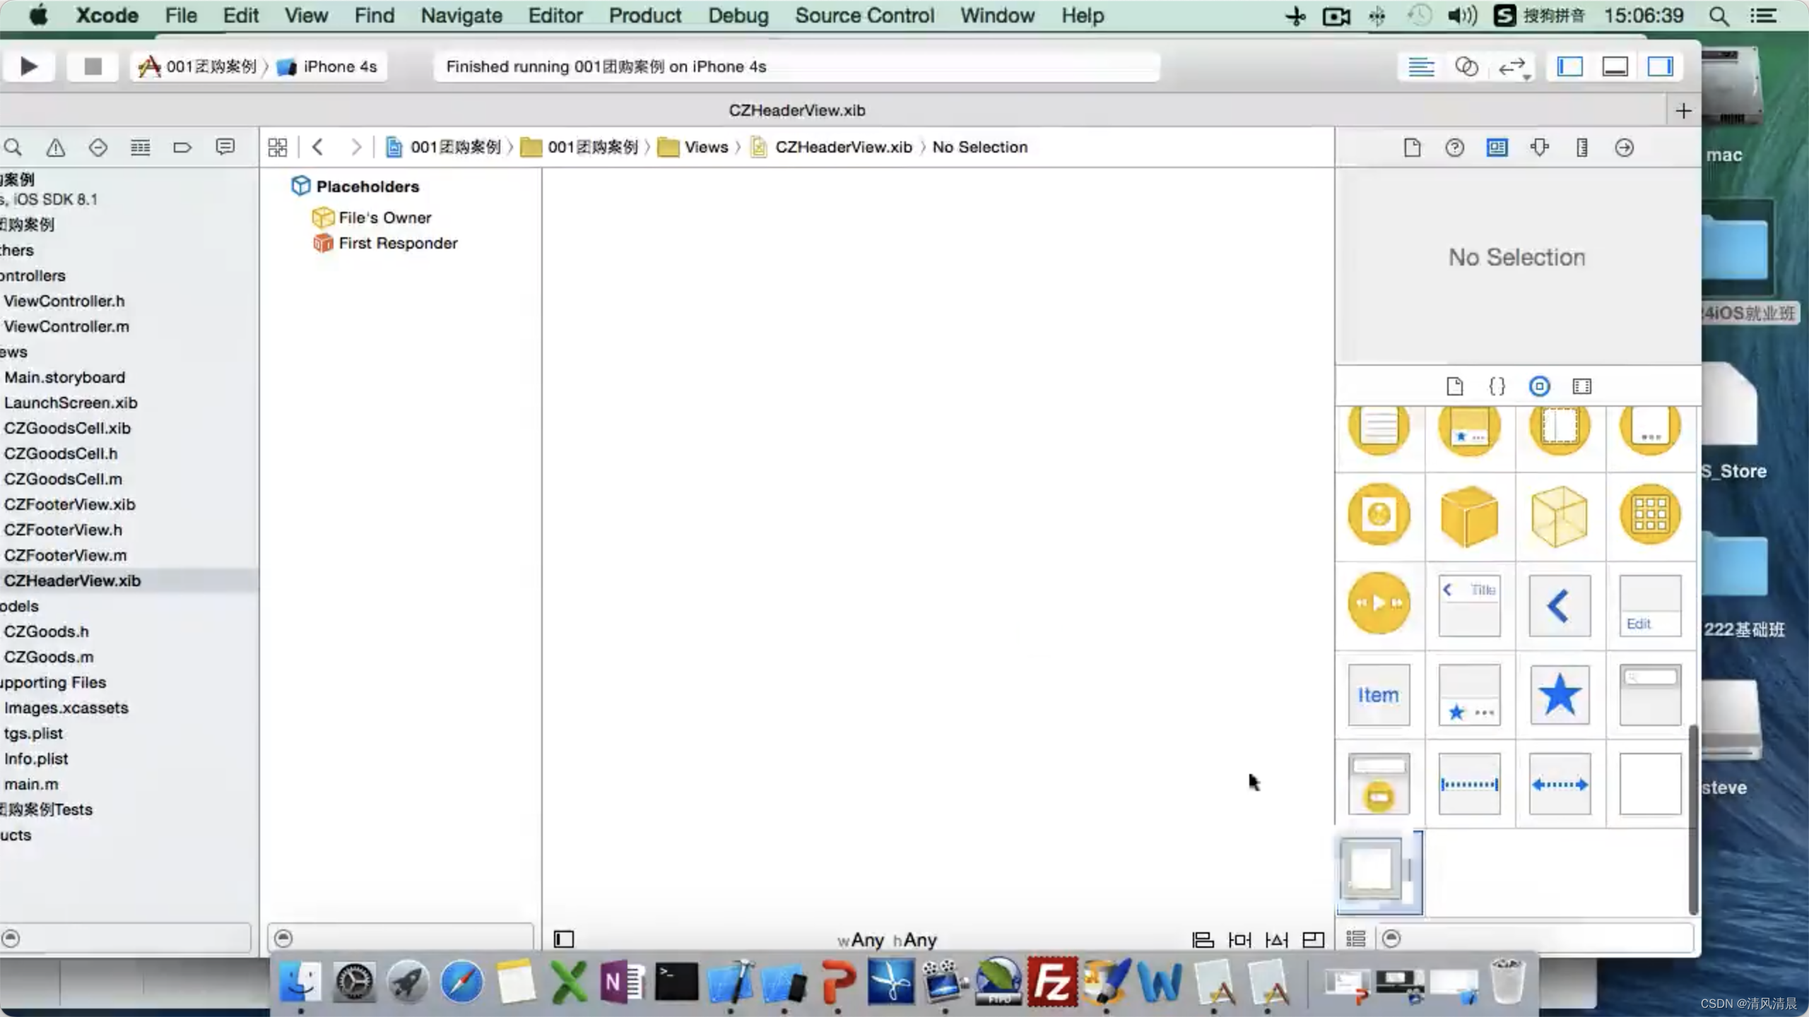1809x1017 pixels.
Task: Select the Tab Bar Item star object
Action: tap(1560, 695)
